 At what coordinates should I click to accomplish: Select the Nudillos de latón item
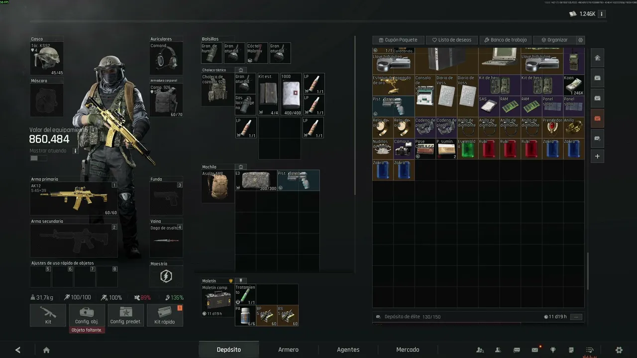coord(383,149)
